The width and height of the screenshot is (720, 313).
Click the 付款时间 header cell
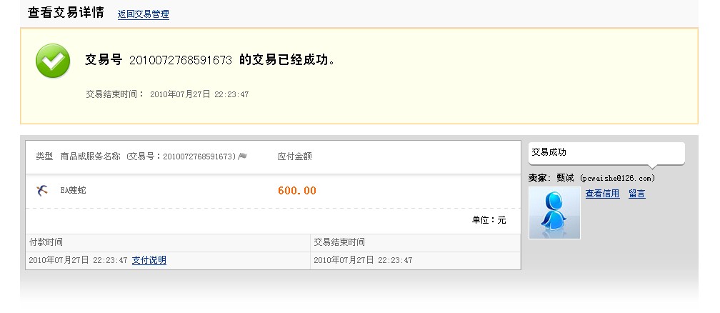[x=168, y=242]
